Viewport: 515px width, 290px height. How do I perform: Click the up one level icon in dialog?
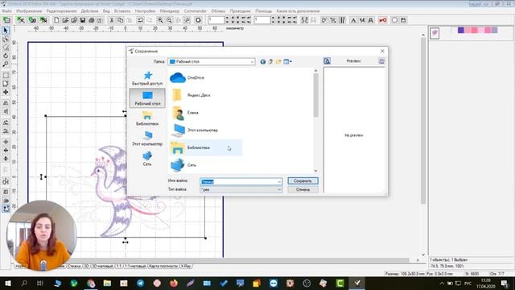point(270,61)
